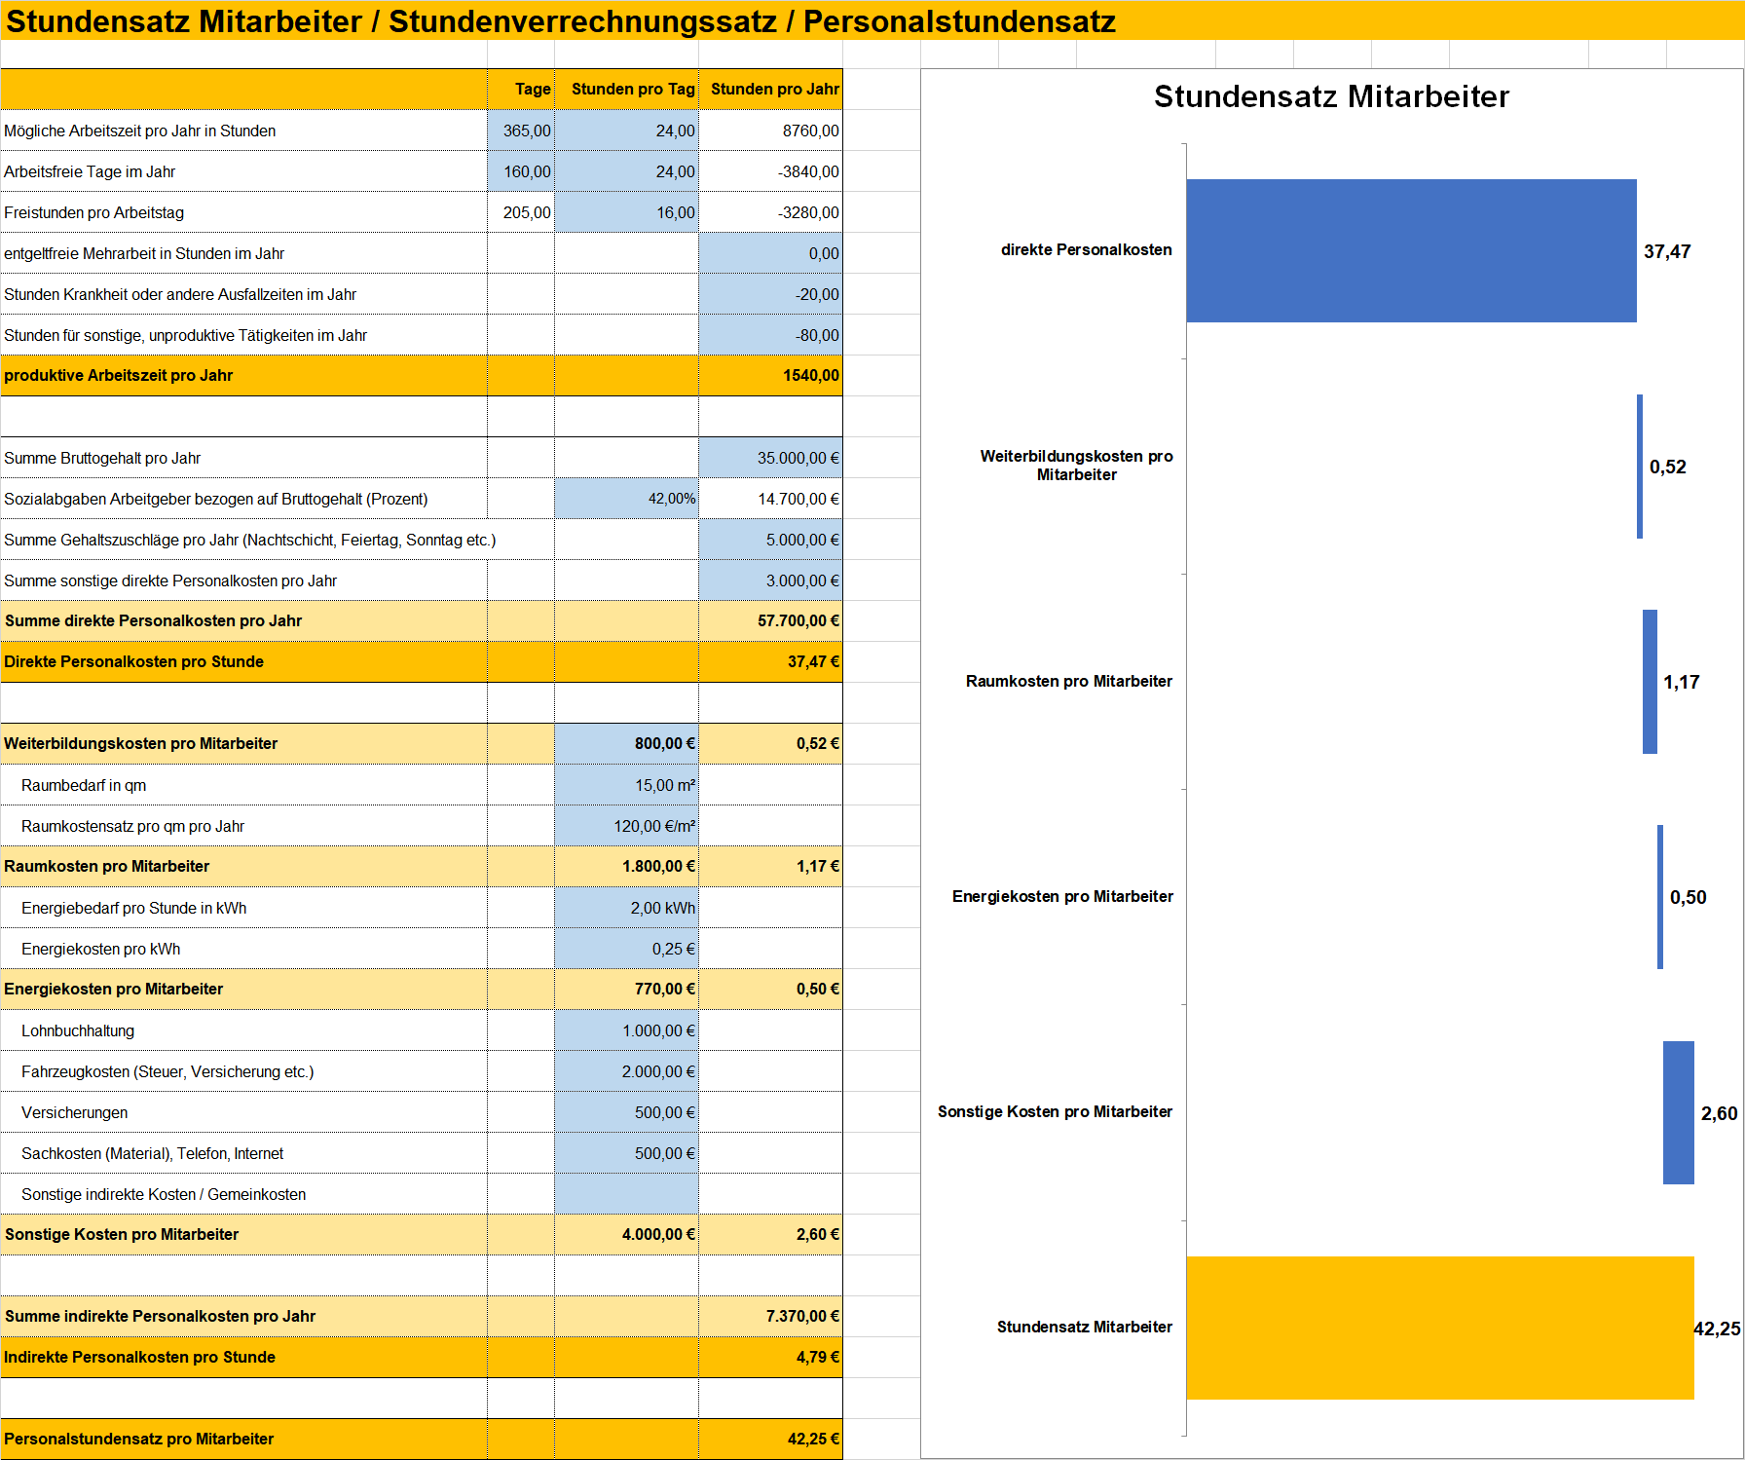Select the 2,60 chart data label
Screen dimensions: 1745x1460
1719,1113
